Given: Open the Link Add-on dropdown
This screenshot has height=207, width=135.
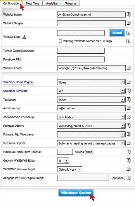Looking at the screenshot, I should tap(91, 117).
